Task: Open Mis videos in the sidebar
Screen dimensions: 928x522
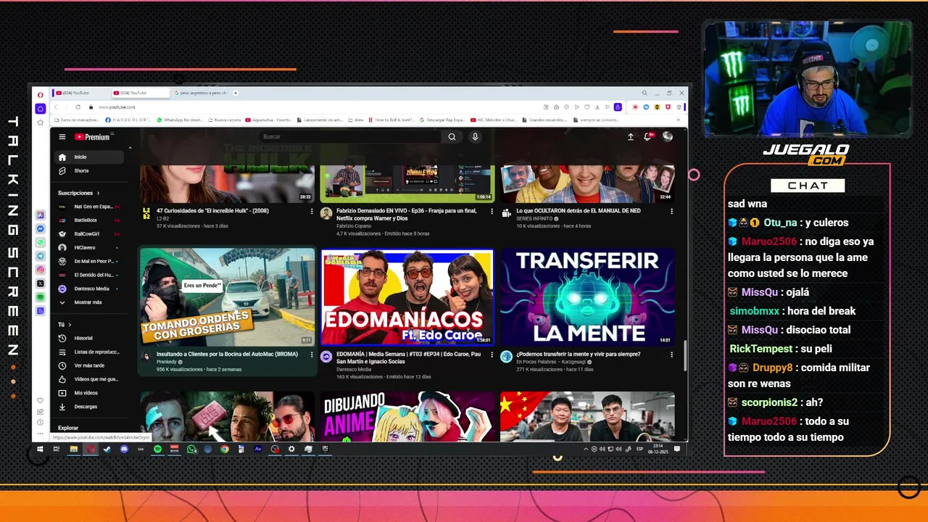Action: (90, 393)
